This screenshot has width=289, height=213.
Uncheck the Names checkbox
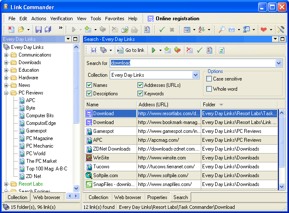[x=89, y=85]
